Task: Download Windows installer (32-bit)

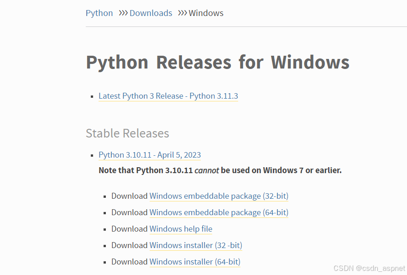Action: coord(196,245)
